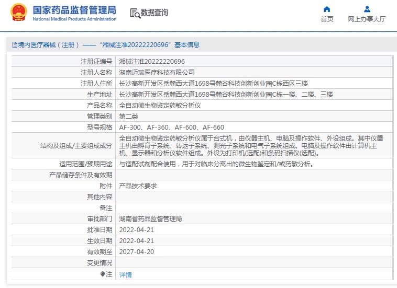Screen dimensions: 397x288
Task: Click the 数据查询 label
Action: pos(154,13)
